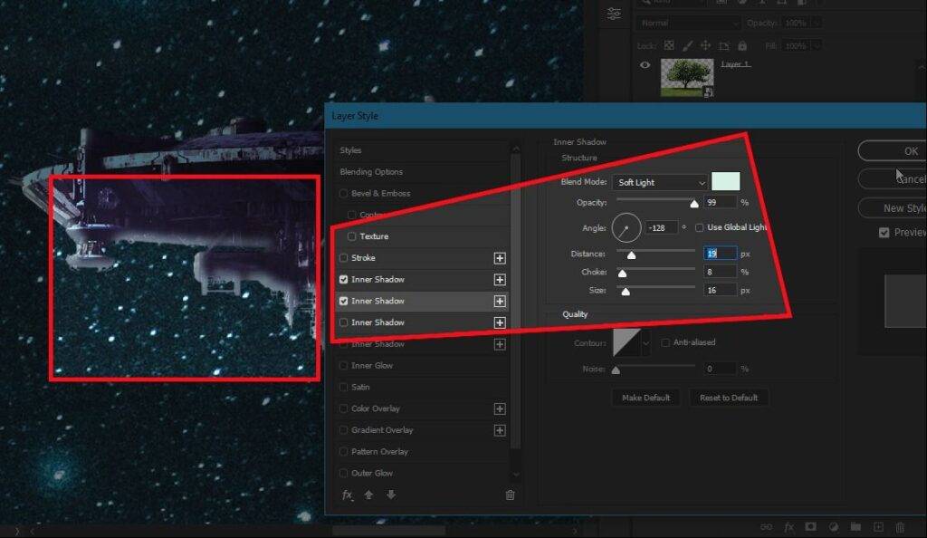Viewport: 927px width, 538px height.
Task: Click the Angle value field showing -128
Action: 661,227
